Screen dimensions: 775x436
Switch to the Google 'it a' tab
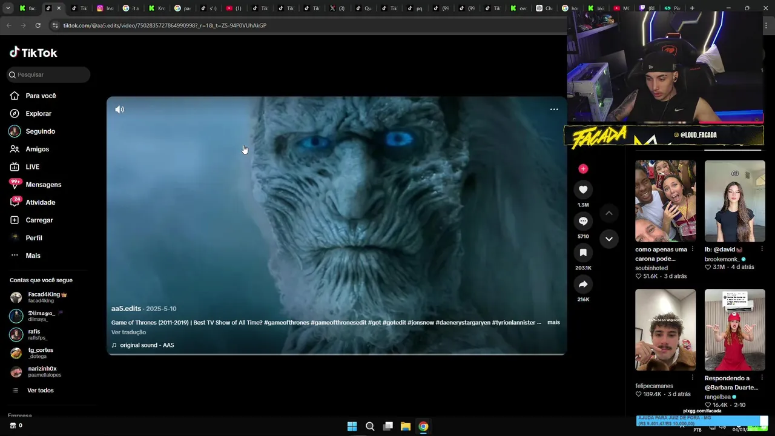point(131,8)
